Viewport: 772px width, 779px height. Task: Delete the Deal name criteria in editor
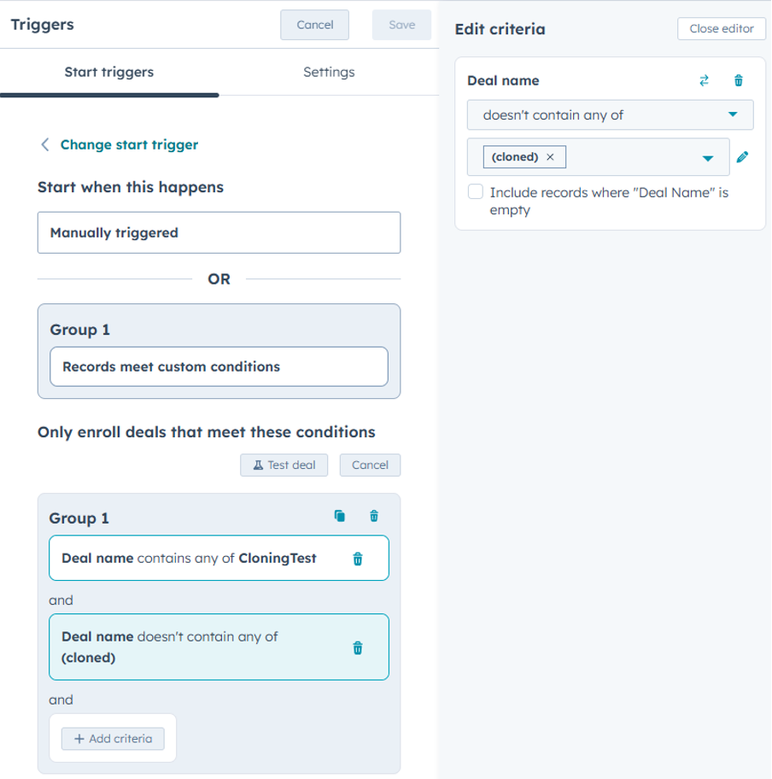(x=739, y=80)
